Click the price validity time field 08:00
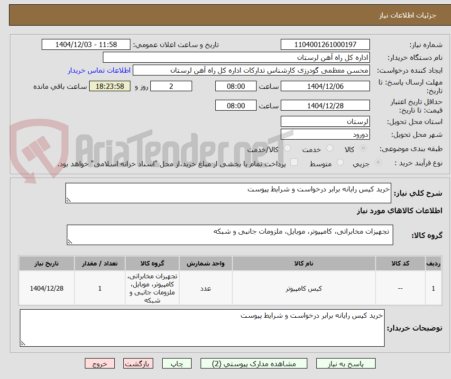This screenshot has height=379, width=451. click(236, 106)
